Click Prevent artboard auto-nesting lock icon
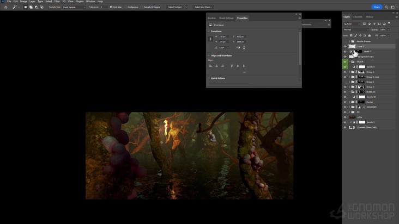The height and width of the screenshot is (224, 399). [365, 35]
